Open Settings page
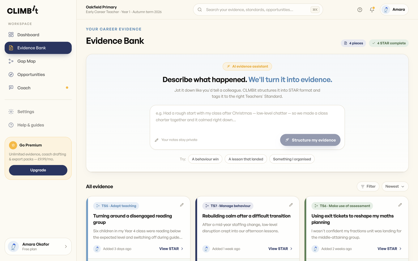The width and height of the screenshot is (418, 261). click(38, 112)
